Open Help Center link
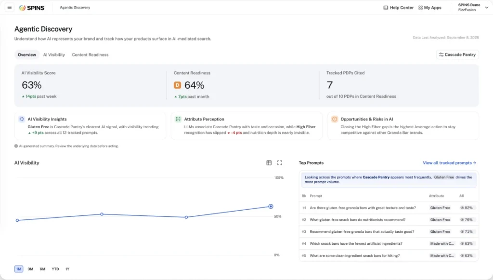Screen dimensions: 493x280 pos(398,8)
